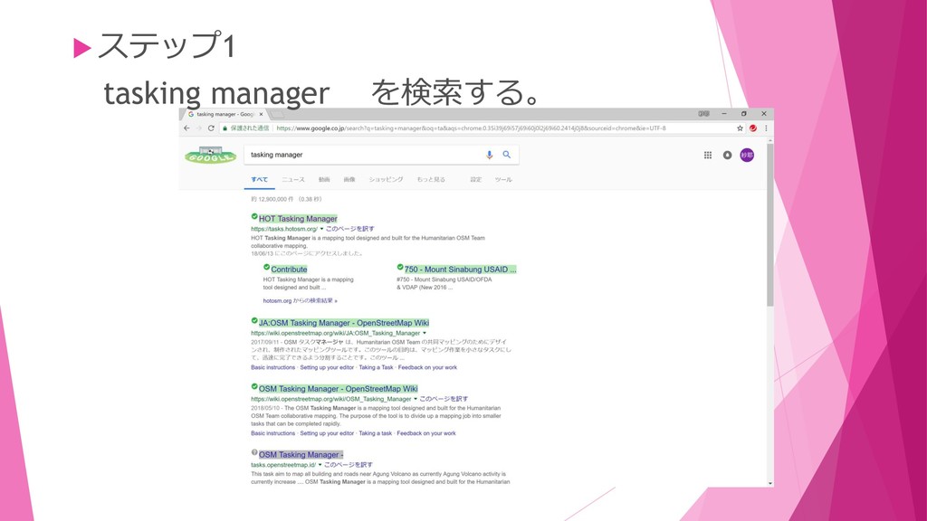Click the scrollbar down arrow
The height and width of the screenshot is (521, 927).
tap(769, 483)
